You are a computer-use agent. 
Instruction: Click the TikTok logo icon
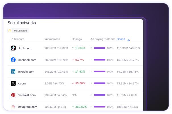13,48
